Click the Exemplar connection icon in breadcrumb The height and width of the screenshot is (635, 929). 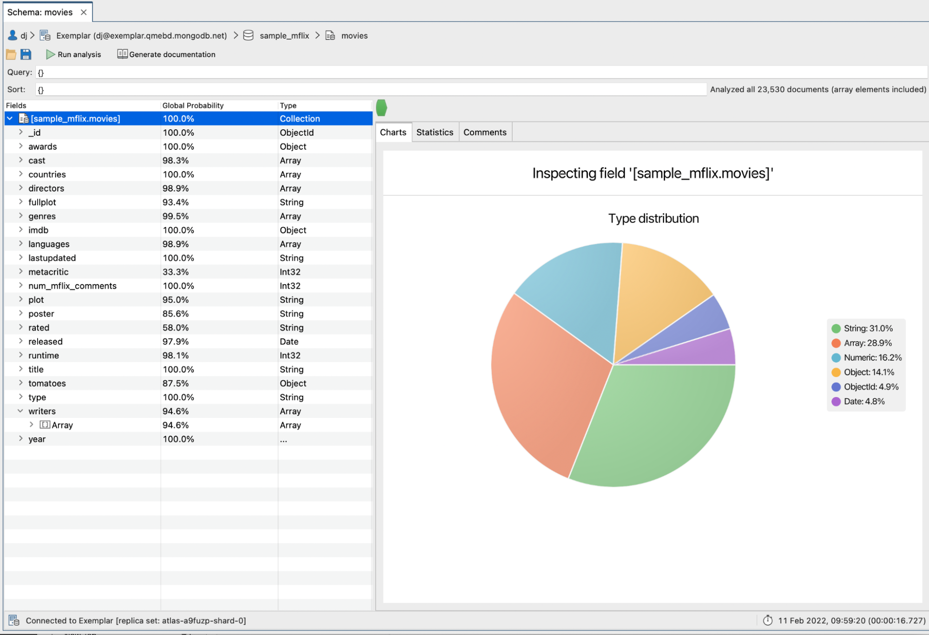click(x=45, y=35)
